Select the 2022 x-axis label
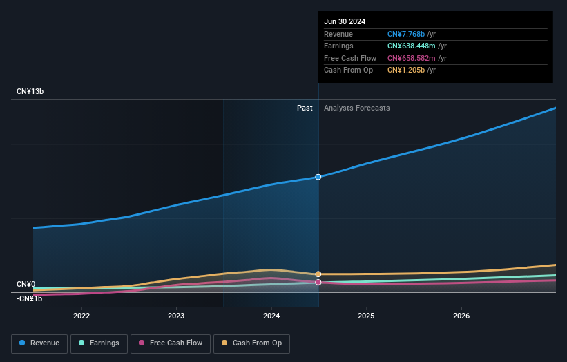Viewport: 567px width, 362px height. click(81, 316)
